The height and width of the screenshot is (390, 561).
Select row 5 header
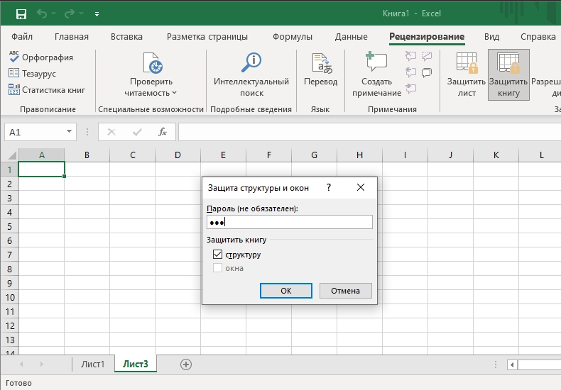tap(10, 226)
